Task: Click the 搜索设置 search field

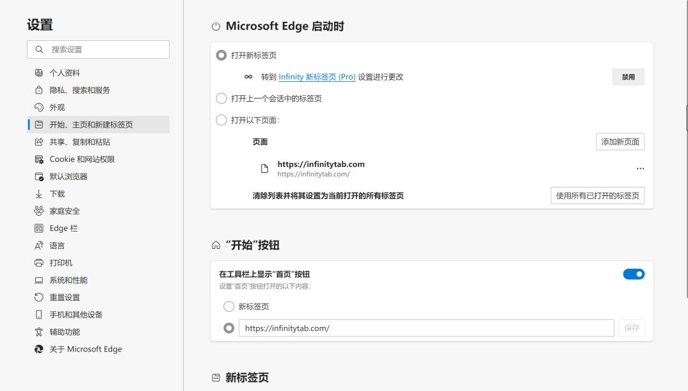Action: tap(99, 49)
